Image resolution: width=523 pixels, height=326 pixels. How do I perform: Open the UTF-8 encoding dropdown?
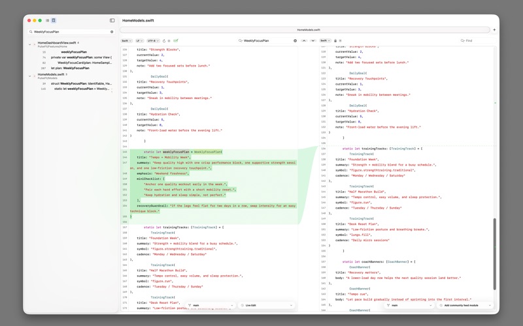[x=153, y=40]
